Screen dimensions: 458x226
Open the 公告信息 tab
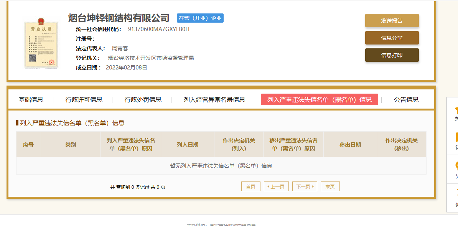point(406,99)
